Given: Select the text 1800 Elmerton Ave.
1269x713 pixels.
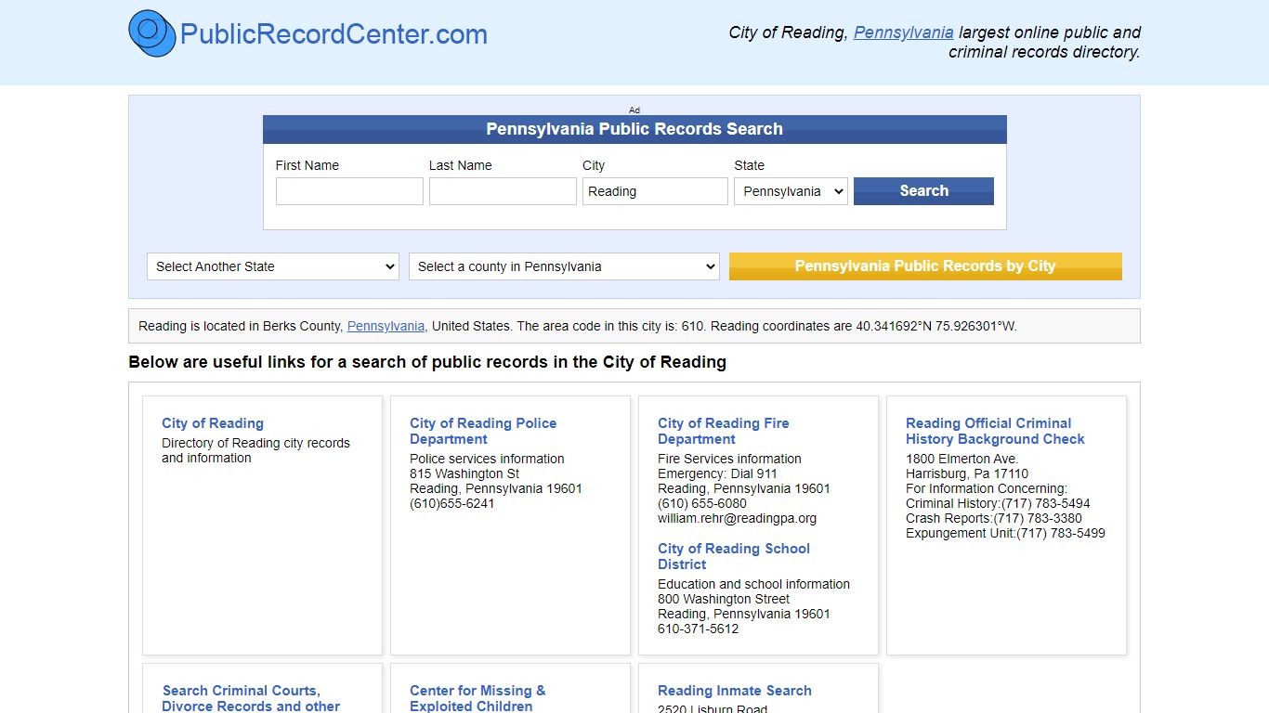Looking at the screenshot, I should point(962,459).
